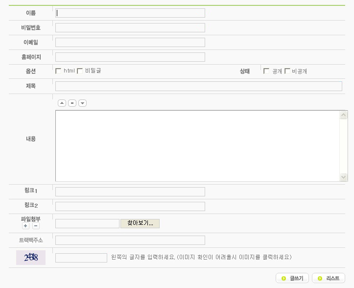The height and width of the screenshot is (288, 354).
Task: Focus the 링크1 link field
Action: 130,192
